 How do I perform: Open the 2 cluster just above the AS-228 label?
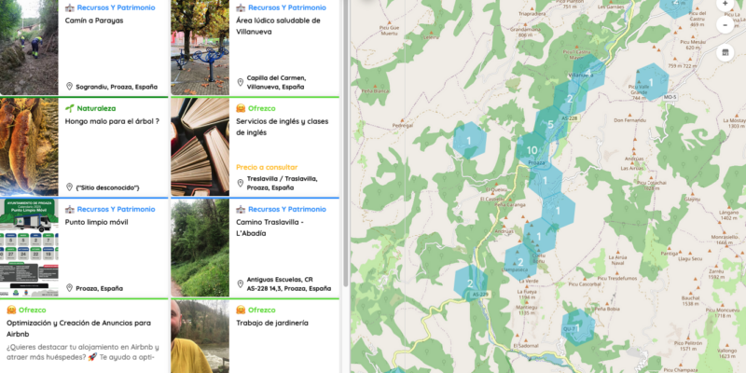[x=570, y=99]
